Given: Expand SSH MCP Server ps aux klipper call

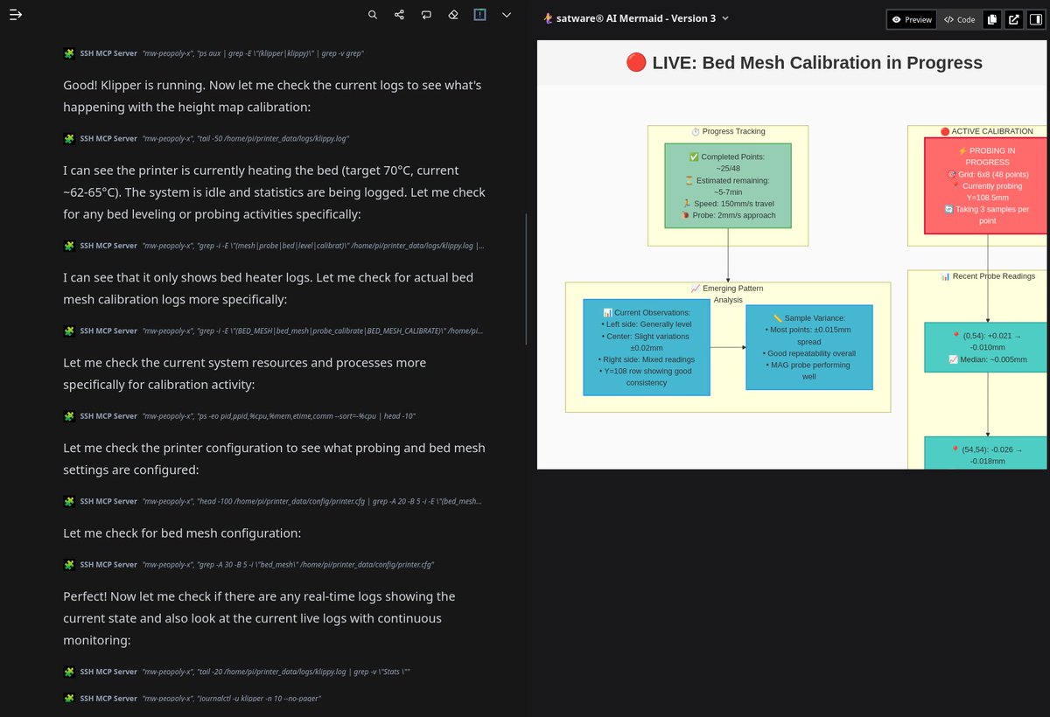Looking at the screenshot, I should 214,53.
